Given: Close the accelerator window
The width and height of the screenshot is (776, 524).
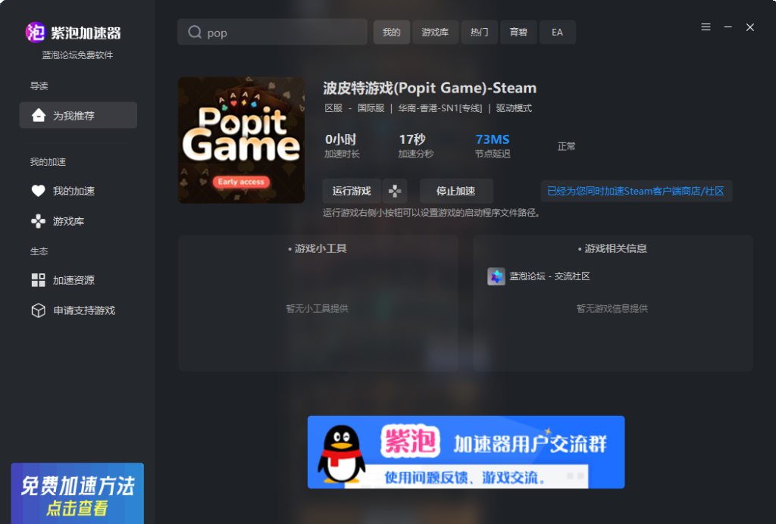Looking at the screenshot, I should (x=750, y=27).
